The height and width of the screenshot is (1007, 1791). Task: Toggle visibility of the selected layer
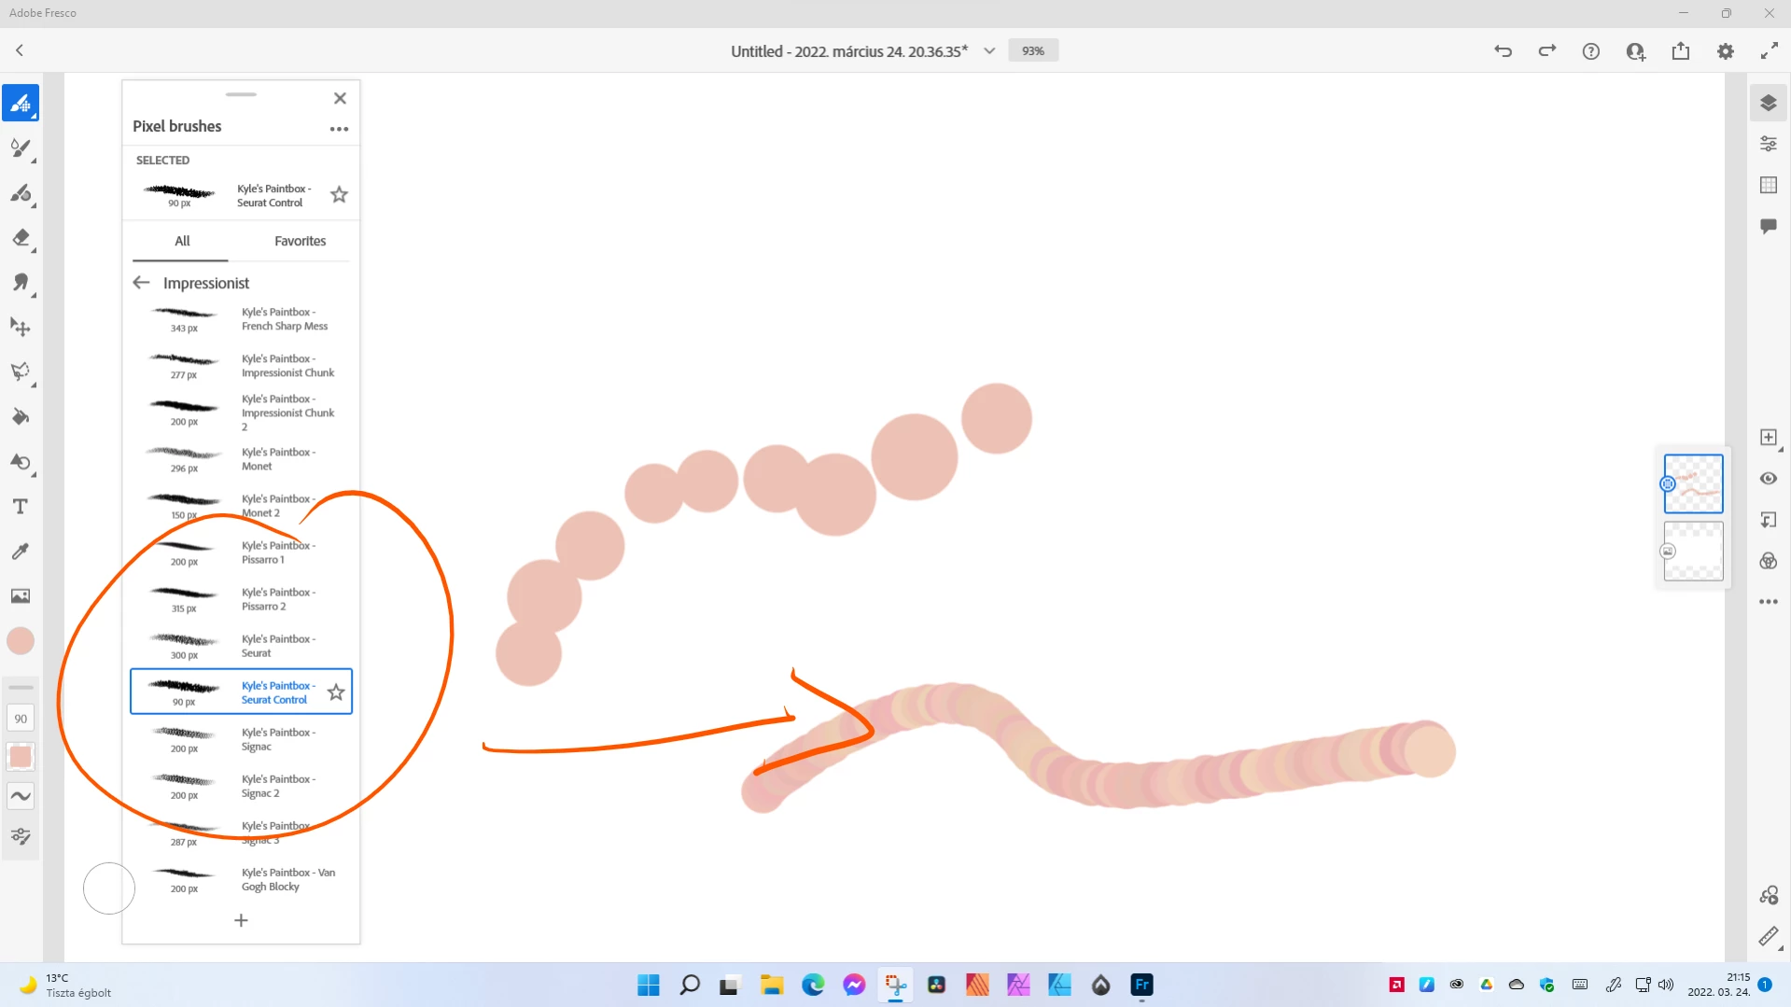click(x=1769, y=479)
